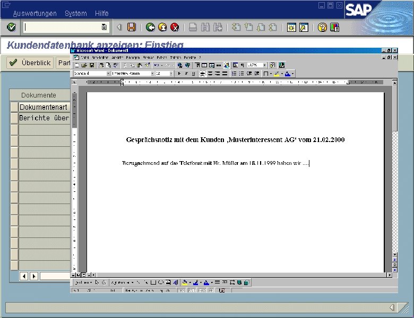This screenshot has height=318, width=414.
Task: Open the Datei menu in Word
Action: pyautogui.click(x=84, y=57)
